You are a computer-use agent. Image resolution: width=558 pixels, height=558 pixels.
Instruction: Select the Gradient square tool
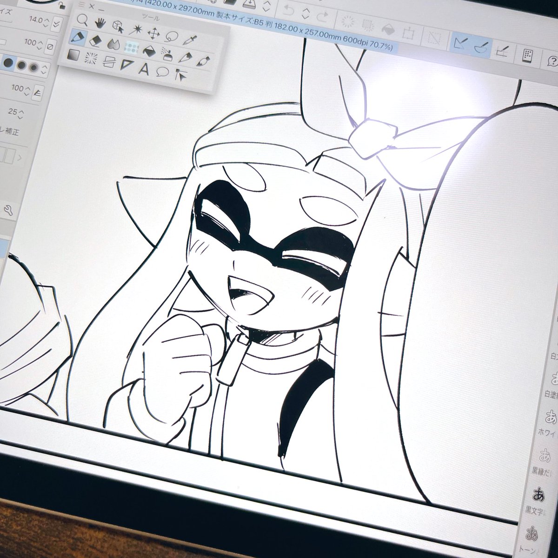tap(73, 55)
